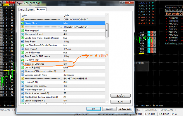This screenshot has height=116, width=183.
Task: Click the DISPLAY MANAGEMENT section string icon
Action: pyautogui.click(x=23, y=20)
